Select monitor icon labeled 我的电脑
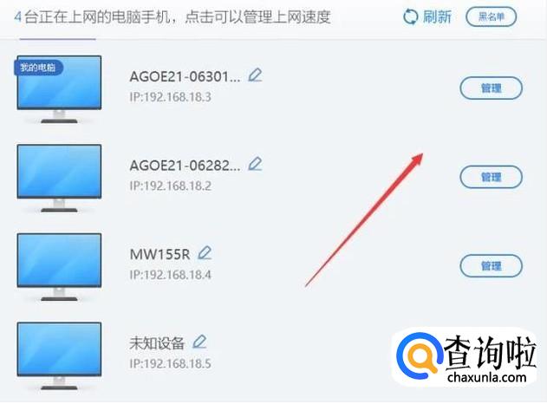This screenshot has width=547, height=404. pos(59,89)
